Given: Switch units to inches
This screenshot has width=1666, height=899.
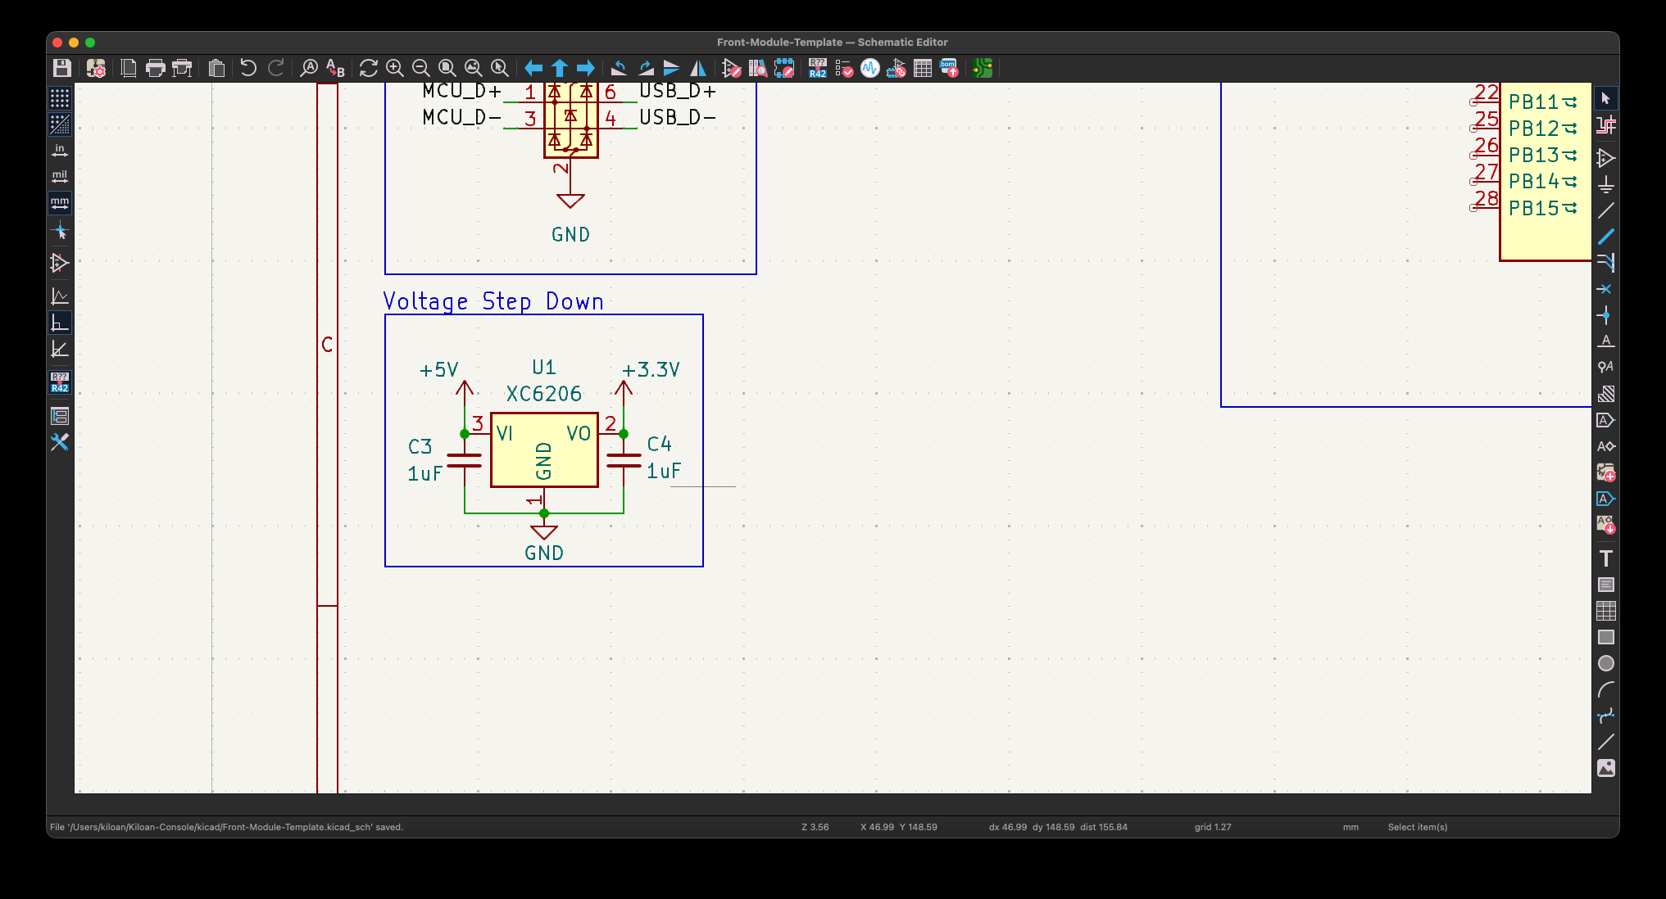Looking at the screenshot, I should 60,151.
